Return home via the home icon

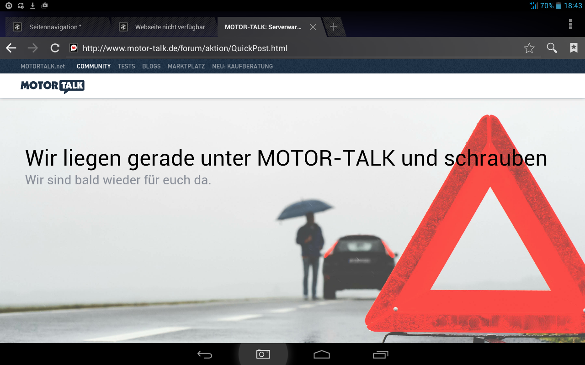(x=322, y=354)
